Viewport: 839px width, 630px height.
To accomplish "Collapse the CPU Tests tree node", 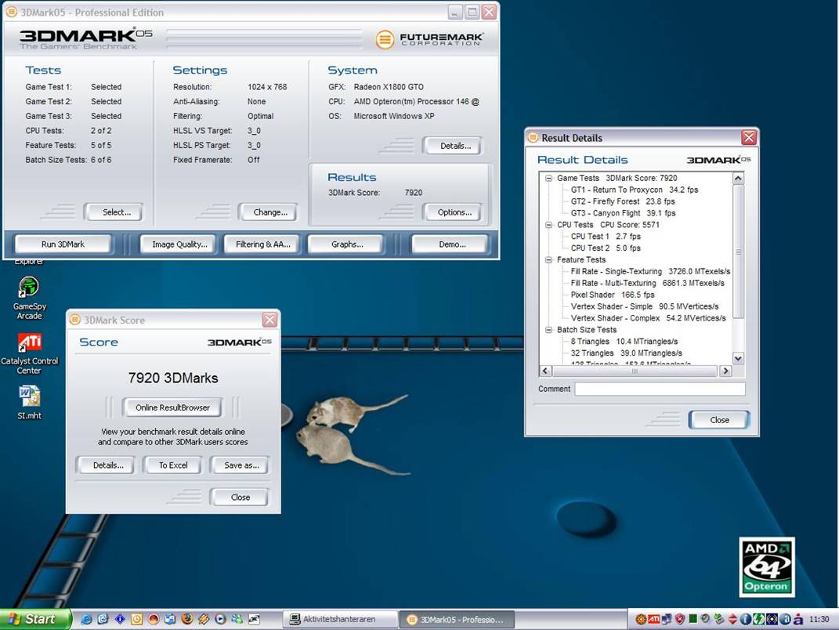I will coord(548,225).
